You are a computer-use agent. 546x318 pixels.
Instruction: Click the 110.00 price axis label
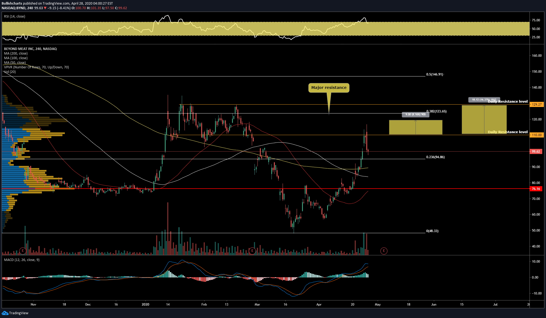click(537, 135)
